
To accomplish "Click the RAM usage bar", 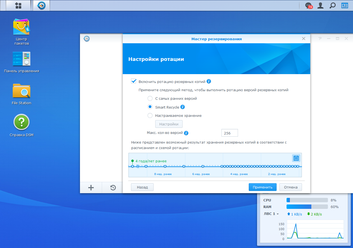I will tap(307, 207).
